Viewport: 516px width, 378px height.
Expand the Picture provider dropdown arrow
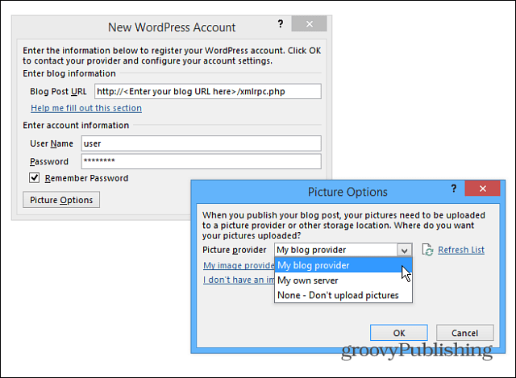pos(404,250)
